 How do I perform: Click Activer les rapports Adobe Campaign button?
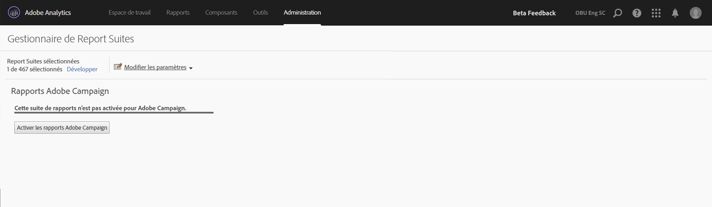[62, 128]
